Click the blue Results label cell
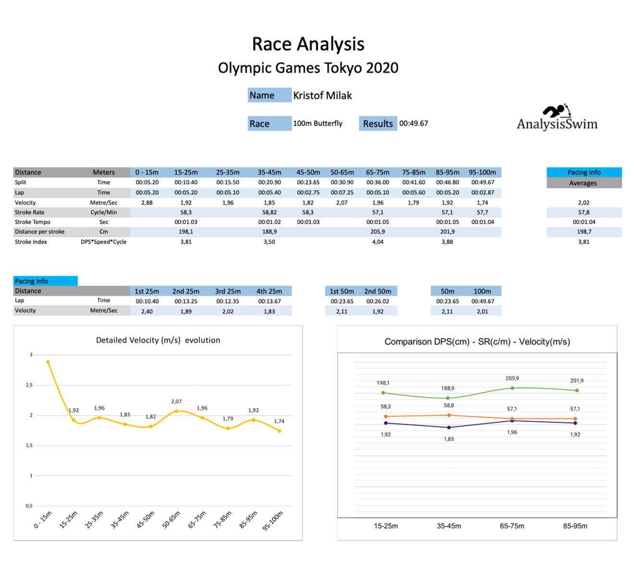The width and height of the screenshot is (634, 577). pyautogui.click(x=378, y=124)
